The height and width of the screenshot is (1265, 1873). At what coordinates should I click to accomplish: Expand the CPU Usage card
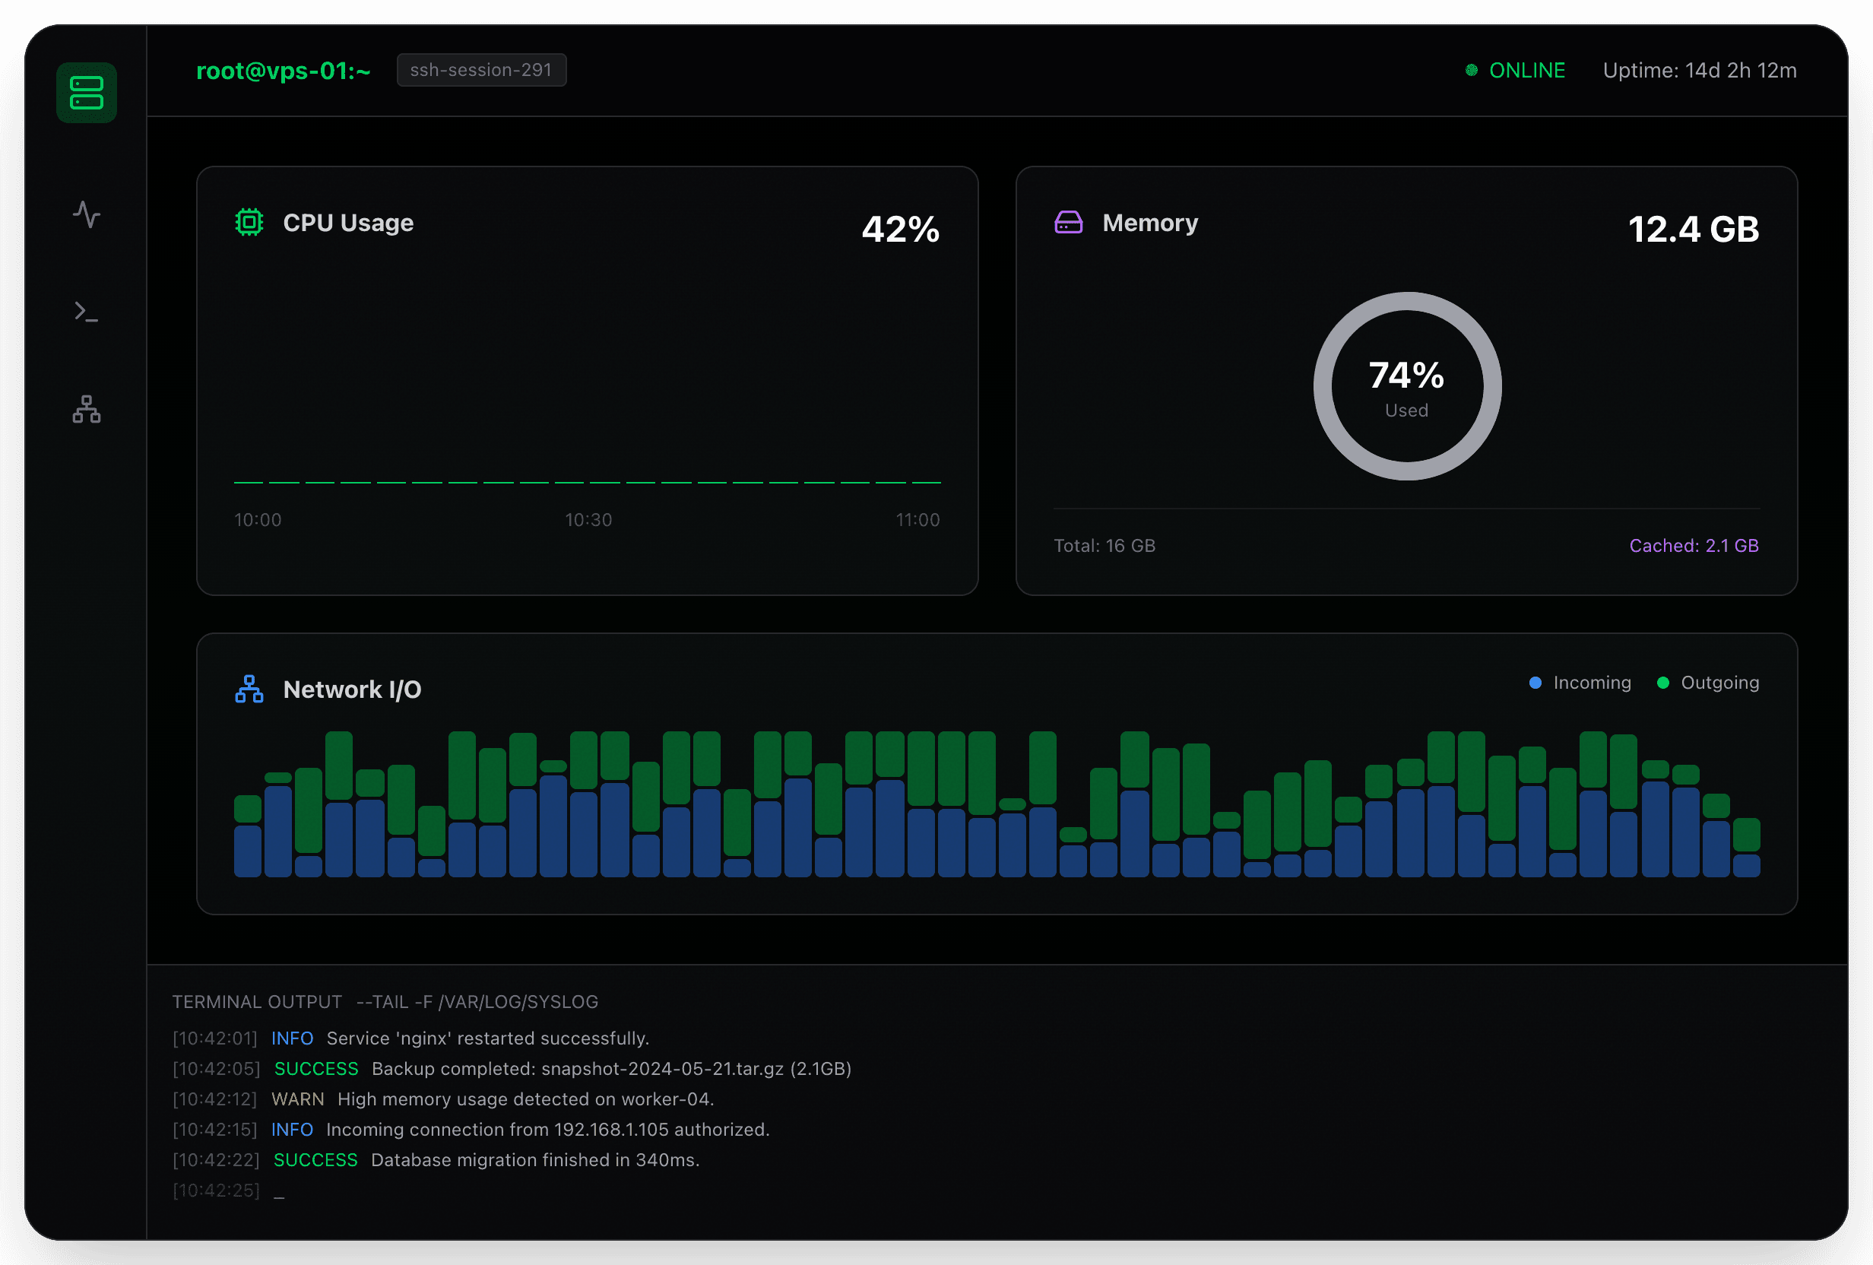pos(587,379)
